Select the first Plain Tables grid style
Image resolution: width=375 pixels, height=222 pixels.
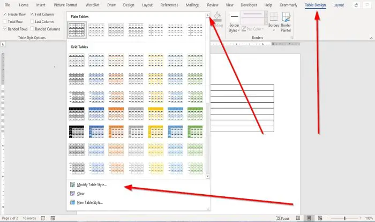coord(77,30)
